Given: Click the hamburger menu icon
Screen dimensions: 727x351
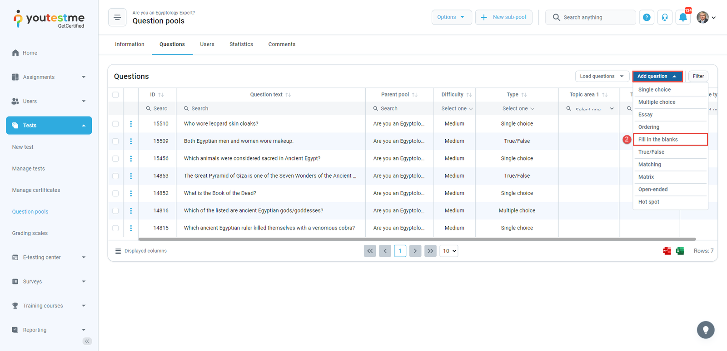Looking at the screenshot, I should (117, 18).
